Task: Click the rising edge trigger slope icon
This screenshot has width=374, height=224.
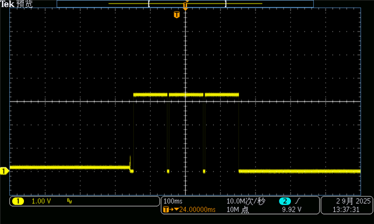Action: pos(297,201)
